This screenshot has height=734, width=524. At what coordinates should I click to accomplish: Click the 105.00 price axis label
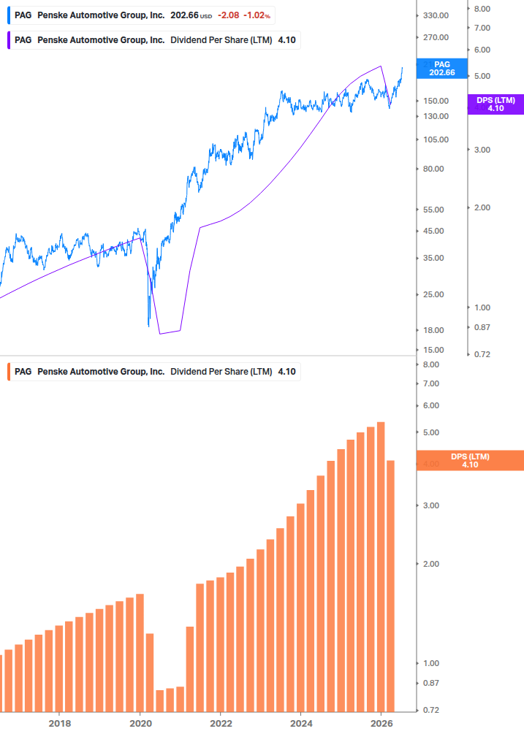pyautogui.click(x=436, y=139)
